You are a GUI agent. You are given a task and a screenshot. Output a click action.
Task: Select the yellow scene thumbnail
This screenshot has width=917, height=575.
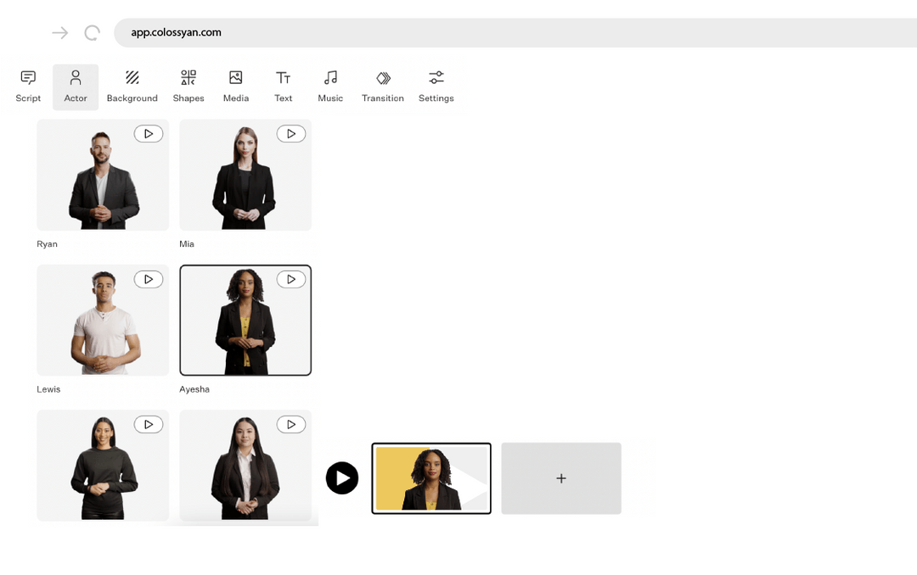(x=431, y=478)
